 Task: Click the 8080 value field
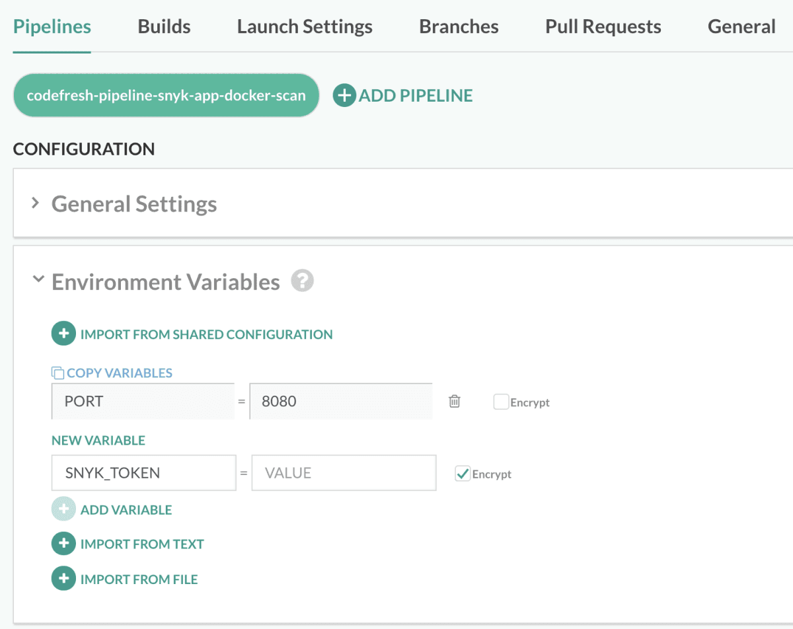point(341,401)
